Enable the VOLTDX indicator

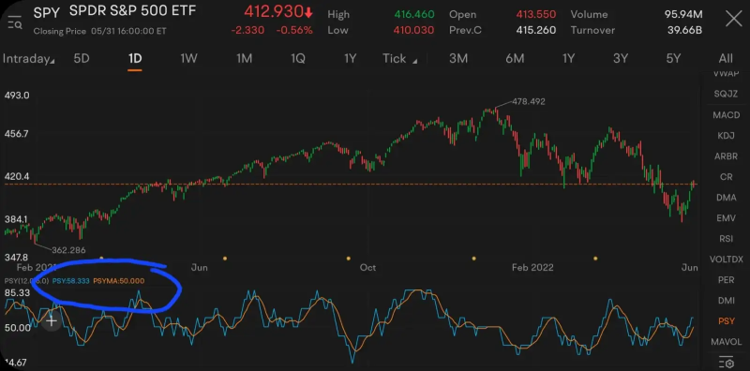726,260
